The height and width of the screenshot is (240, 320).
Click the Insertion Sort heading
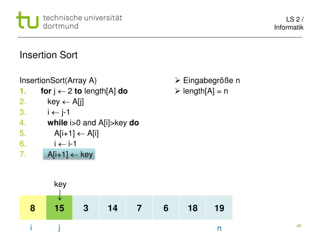48,55
